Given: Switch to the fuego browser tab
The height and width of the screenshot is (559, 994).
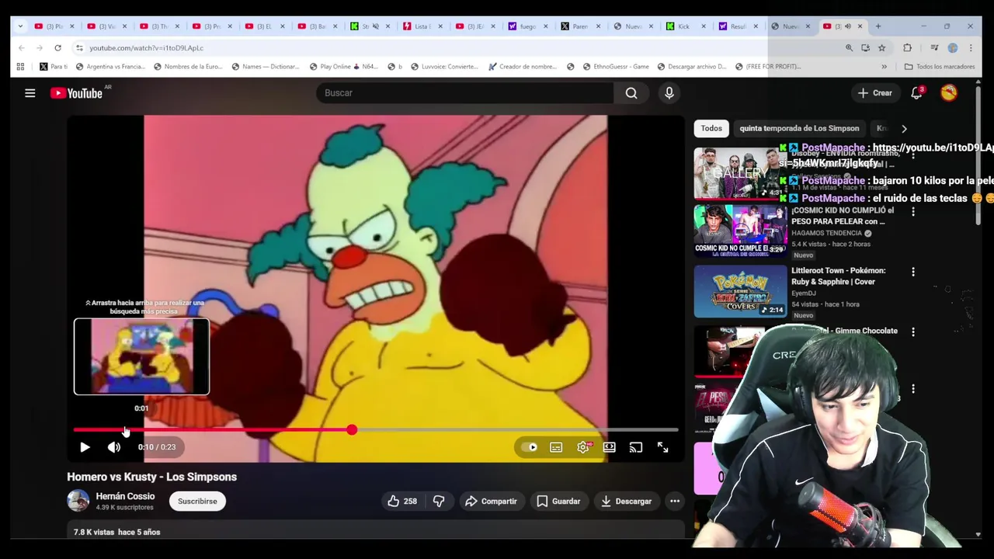Looking at the screenshot, I should click(528, 26).
